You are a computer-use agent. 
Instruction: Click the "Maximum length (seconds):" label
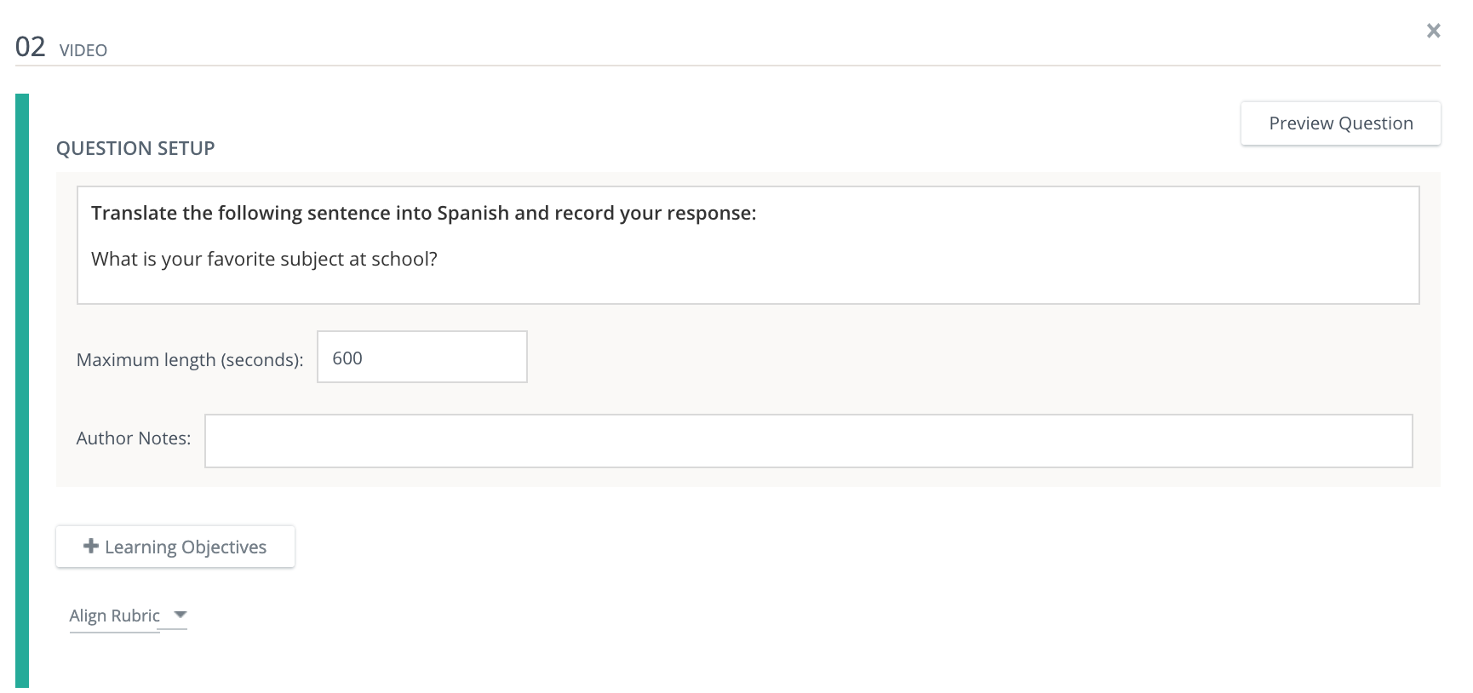[190, 359]
